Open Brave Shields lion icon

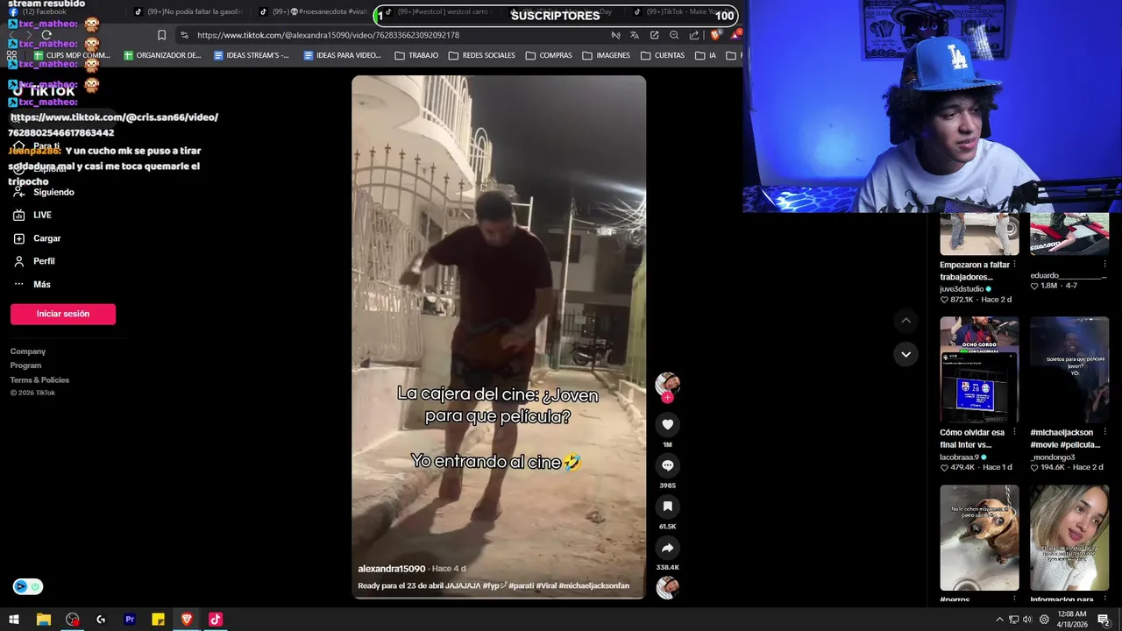(715, 35)
